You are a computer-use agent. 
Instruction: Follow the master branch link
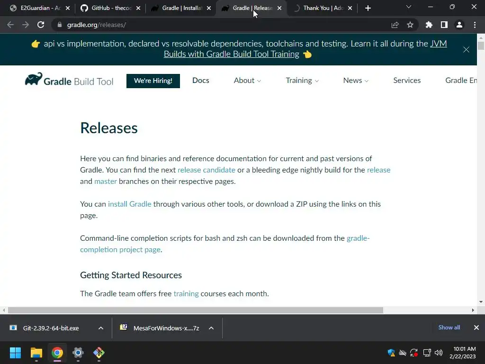coord(106,182)
